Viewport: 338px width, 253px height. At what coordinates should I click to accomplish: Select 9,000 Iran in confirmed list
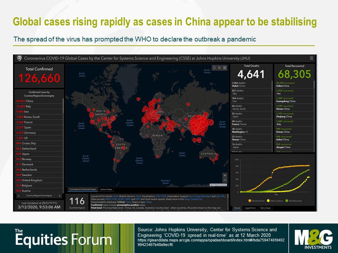tap(39, 111)
